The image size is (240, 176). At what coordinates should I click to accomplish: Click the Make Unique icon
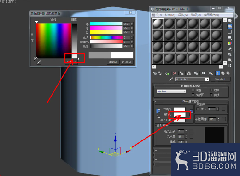(189, 73)
